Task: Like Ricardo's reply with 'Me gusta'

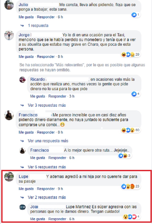Action: click(37, 96)
